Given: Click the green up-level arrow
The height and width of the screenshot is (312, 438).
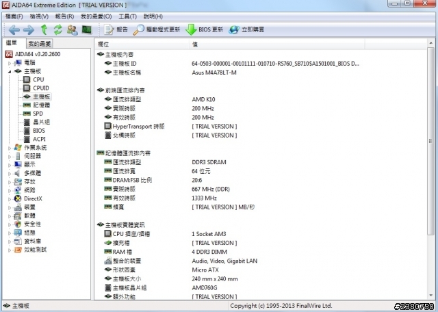Looking at the screenshot, I should pos(44,29).
